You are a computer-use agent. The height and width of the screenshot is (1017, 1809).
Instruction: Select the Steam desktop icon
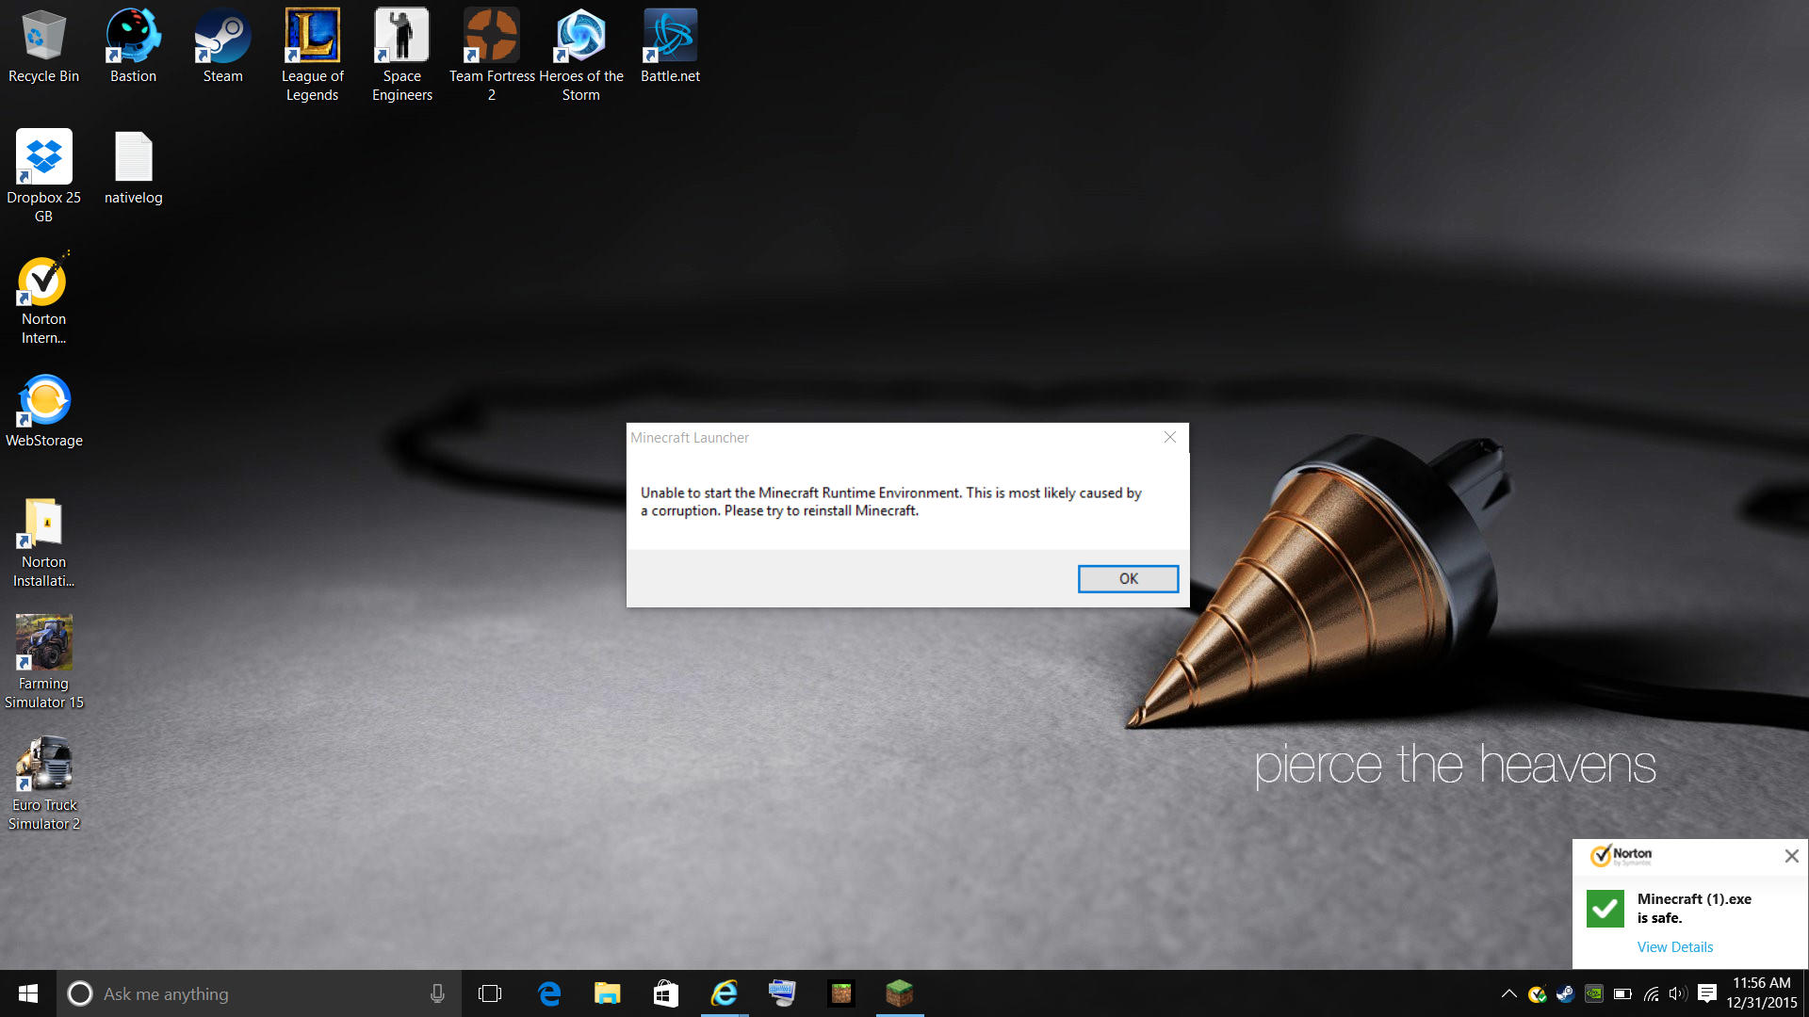coord(222,45)
